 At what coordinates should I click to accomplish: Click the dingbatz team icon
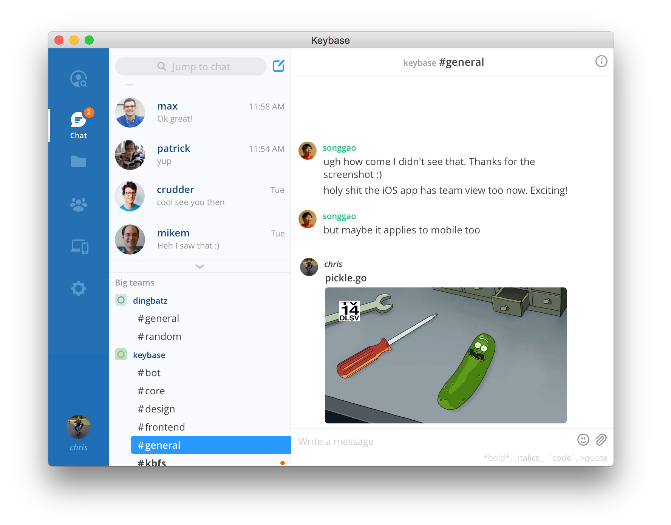click(121, 300)
